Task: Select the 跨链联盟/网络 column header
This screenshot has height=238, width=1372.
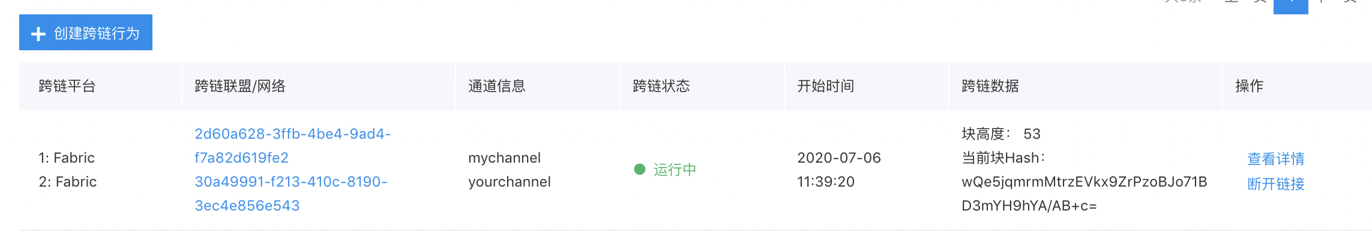Action: point(240,86)
